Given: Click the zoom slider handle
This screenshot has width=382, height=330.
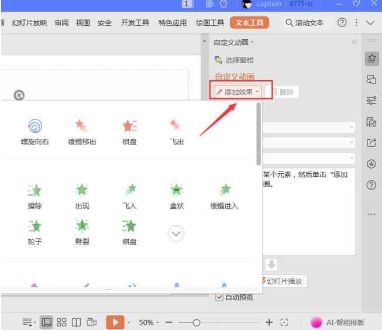Looking at the screenshot, I should pyautogui.click(x=197, y=322).
